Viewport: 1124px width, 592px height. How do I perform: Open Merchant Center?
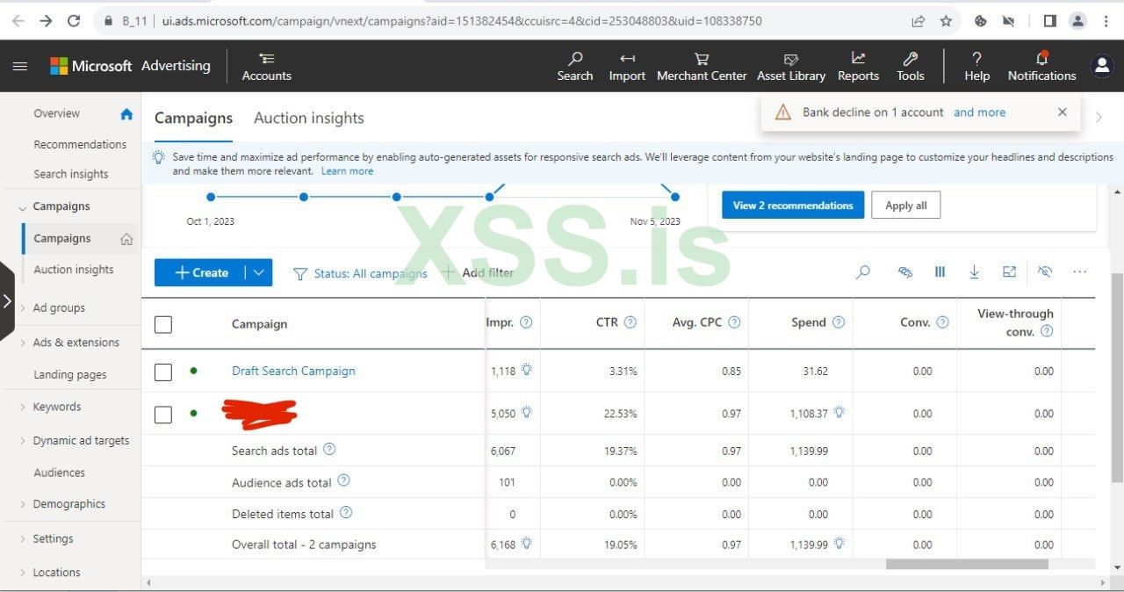click(x=702, y=67)
